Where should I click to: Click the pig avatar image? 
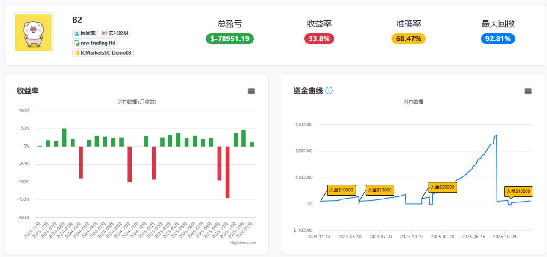click(33, 33)
